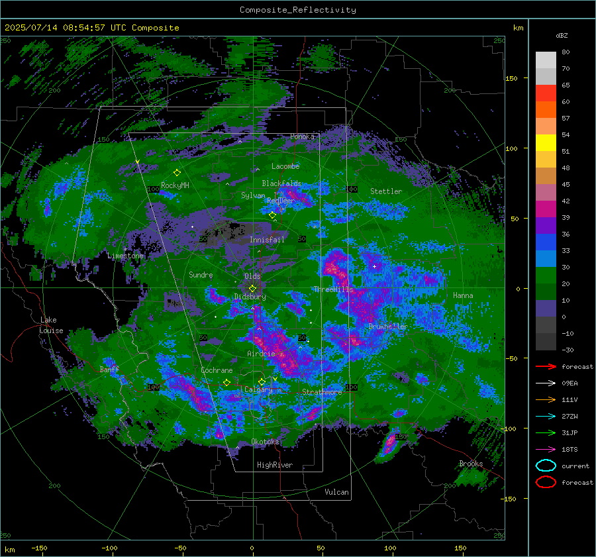Click the orange 60-57 dBZ color band
Image resolution: width=596 pixels, height=557 pixels.
coord(546,110)
